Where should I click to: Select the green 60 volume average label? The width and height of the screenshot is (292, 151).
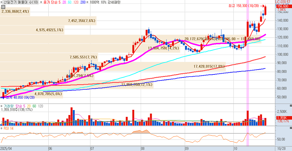click(x=34, y=106)
